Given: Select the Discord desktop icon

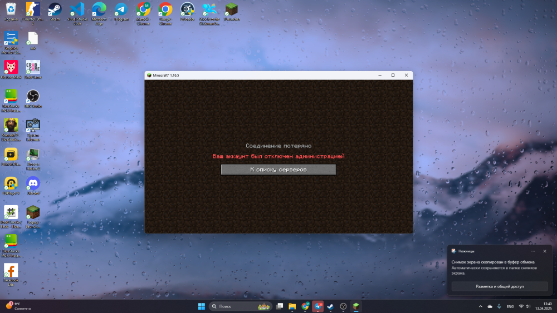Looking at the screenshot, I should (33, 186).
